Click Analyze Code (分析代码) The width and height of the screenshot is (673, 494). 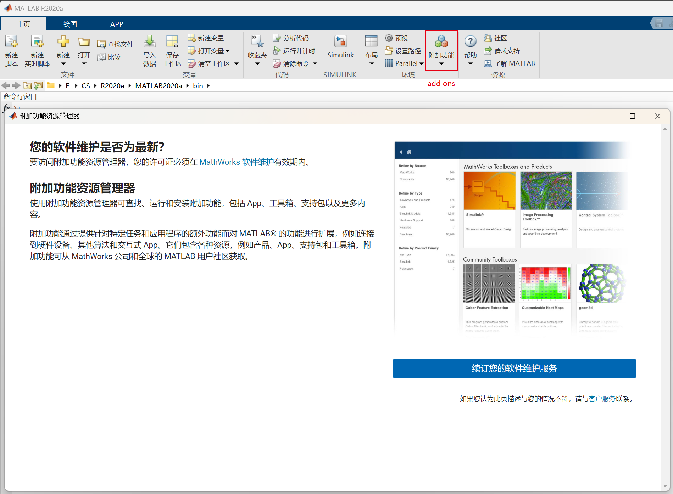(x=291, y=38)
